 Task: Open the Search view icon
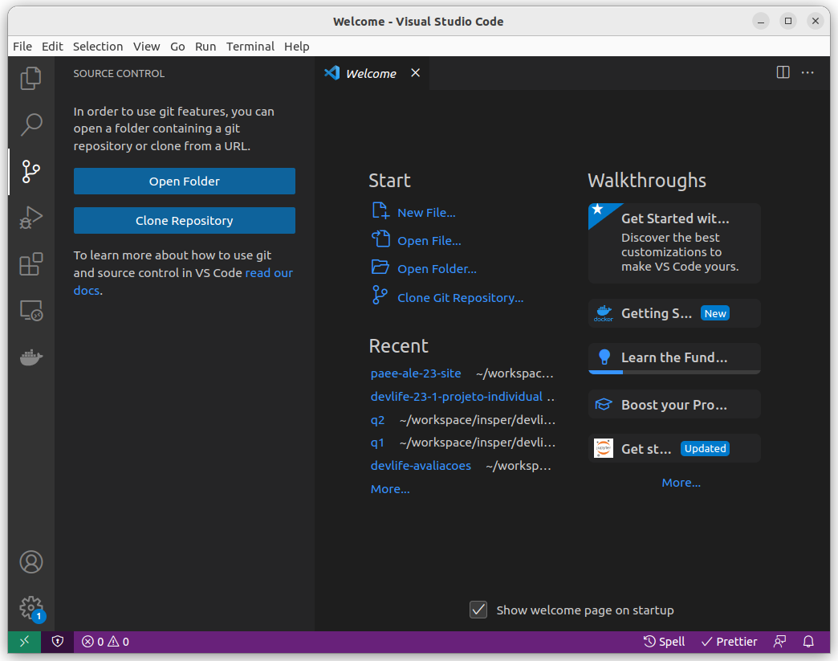(x=31, y=124)
